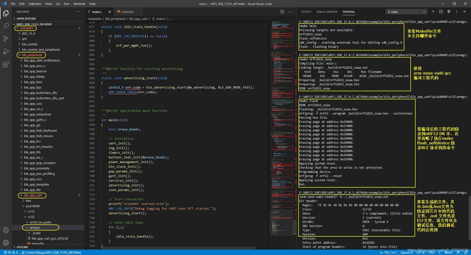This screenshot has height=255, width=471.
Task: Open the editor More Actions ellipsis
Action: tap(290, 12)
